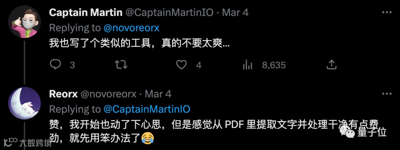The width and height of the screenshot is (400, 150).
Task: Select the reply count number 3
Action: [73, 65]
